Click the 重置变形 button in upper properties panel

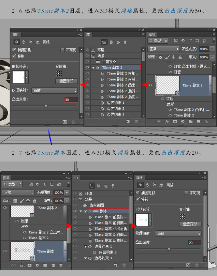click(x=66, y=81)
